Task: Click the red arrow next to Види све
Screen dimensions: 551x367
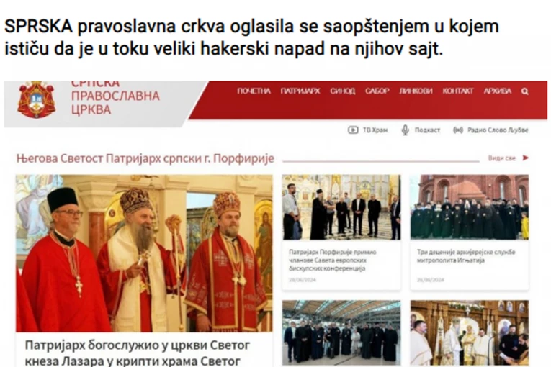Action: (525, 158)
